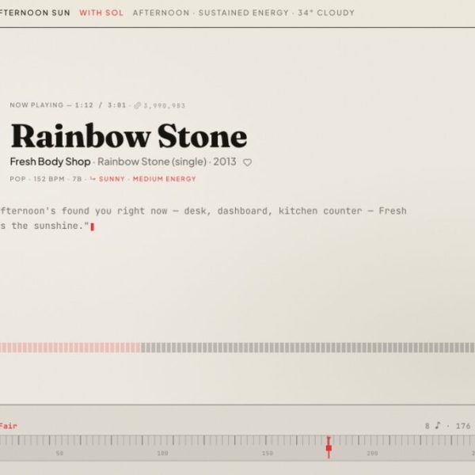Click the 150 mark on the tuner dial
The width and height of the screenshot is (475, 475).
point(268,453)
